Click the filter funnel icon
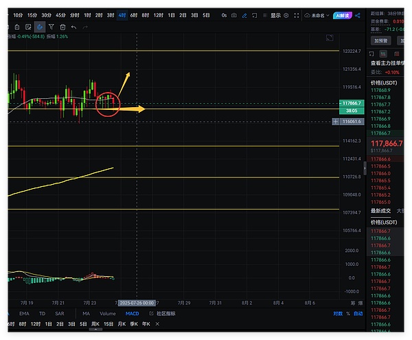412x340 pixels. coord(51,27)
